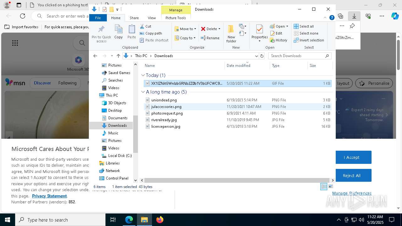402x226 pixels.
Task: Expand the Delete options arrow
Action: pos(219,29)
